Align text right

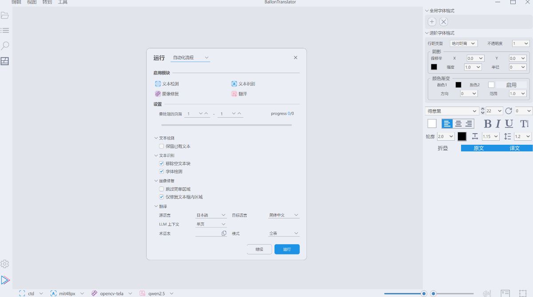tap(469, 124)
